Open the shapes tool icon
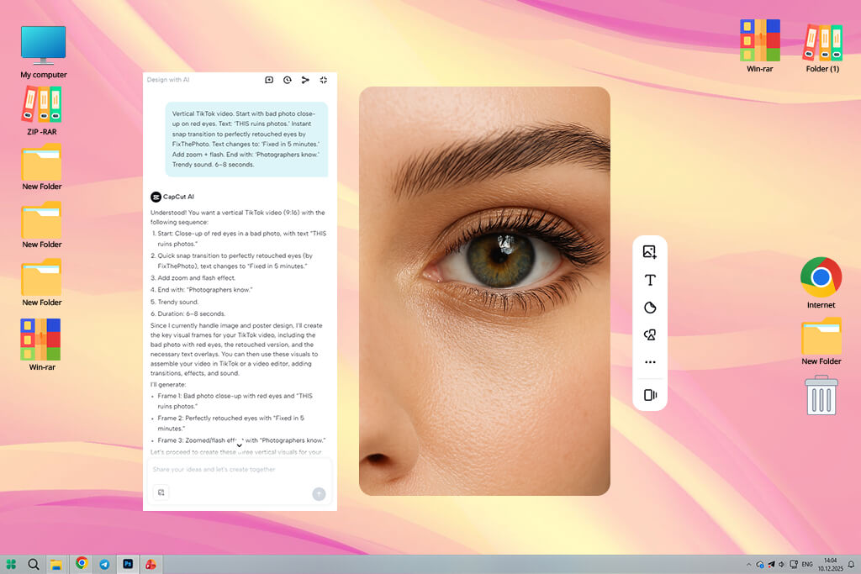The image size is (861, 574). 650,334
